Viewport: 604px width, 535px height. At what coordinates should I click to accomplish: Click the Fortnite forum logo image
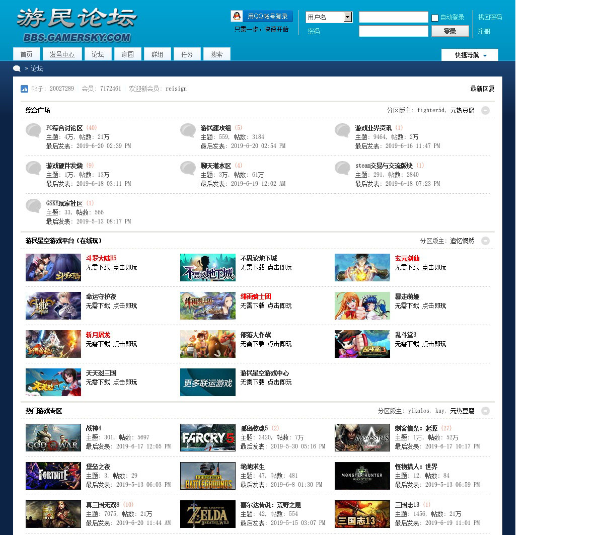tap(53, 476)
